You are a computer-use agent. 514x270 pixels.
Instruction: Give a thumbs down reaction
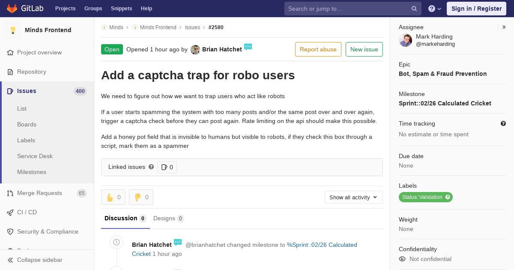pos(141,197)
